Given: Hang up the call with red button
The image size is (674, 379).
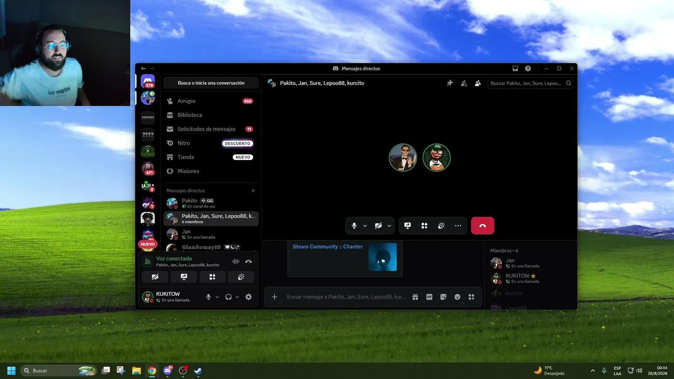Looking at the screenshot, I should click(x=483, y=225).
